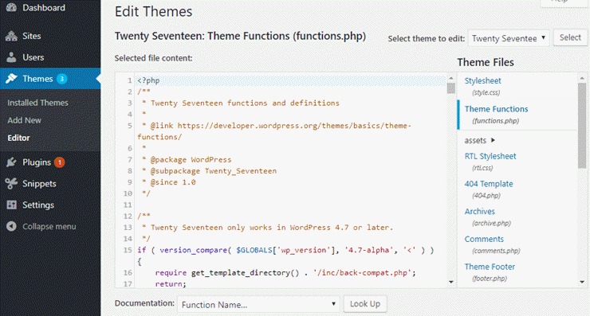Click the Plugins plug icon
The height and width of the screenshot is (316, 590).
[x=11, y=162]
